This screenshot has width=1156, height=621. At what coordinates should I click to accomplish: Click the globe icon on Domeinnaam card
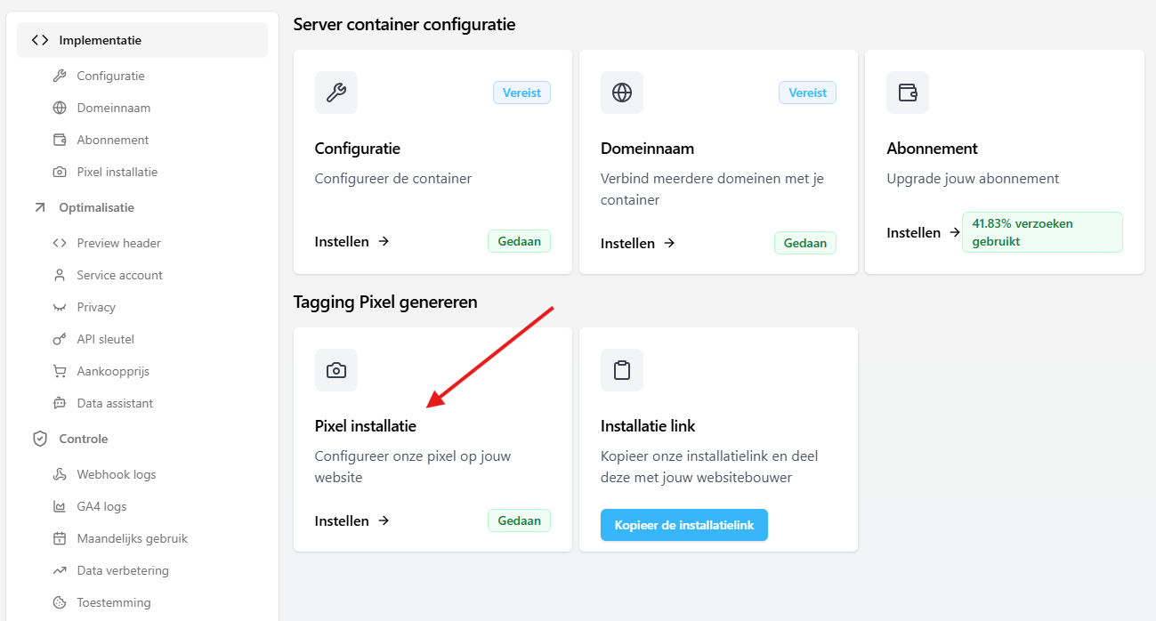click(x=622, y=93)
